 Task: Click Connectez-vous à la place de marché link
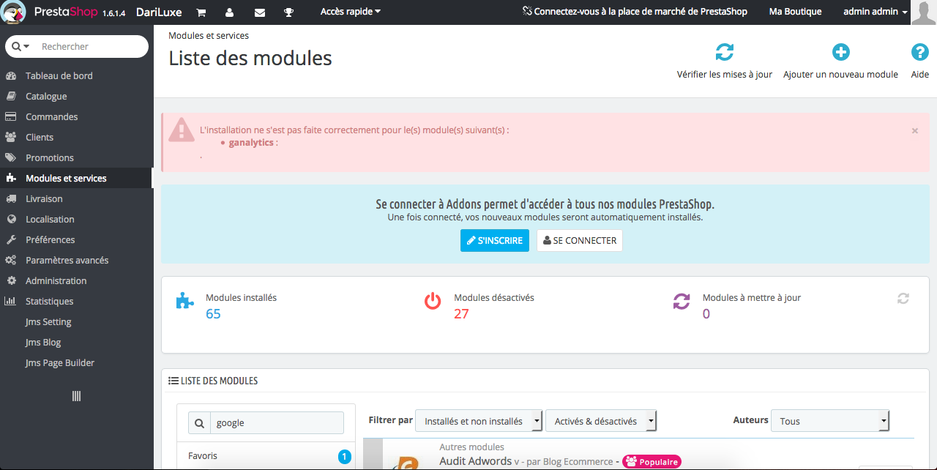635,12
